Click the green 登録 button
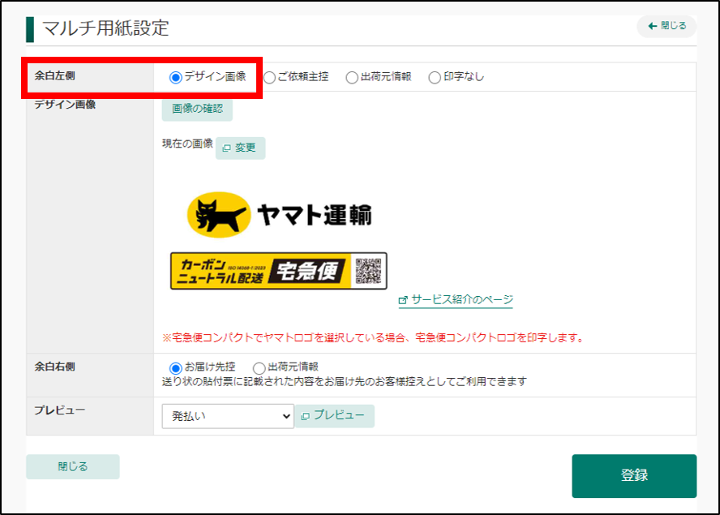The width and height of the screenshot is (720, 515). tap(634, 476)
